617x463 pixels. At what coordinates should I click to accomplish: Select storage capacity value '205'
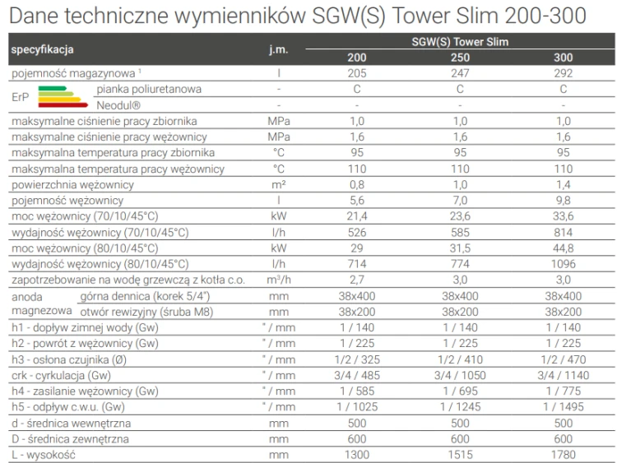(357, 73)
